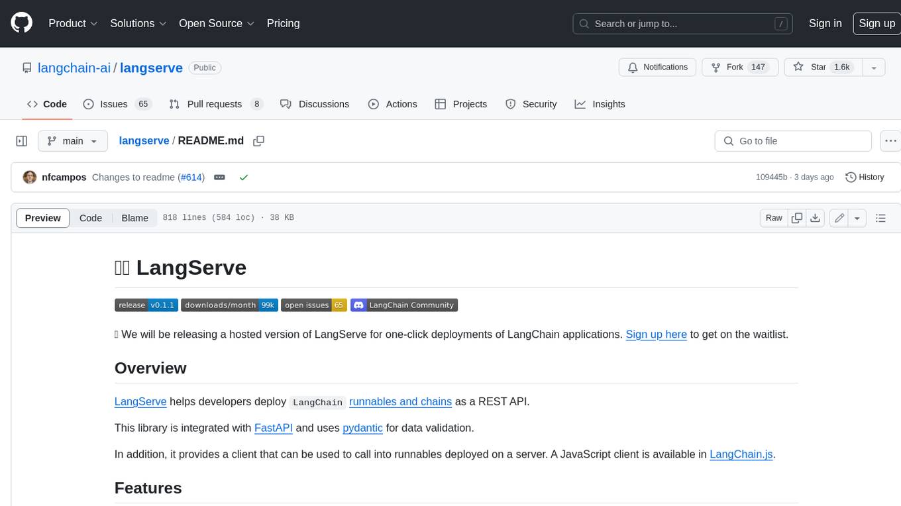Expand the star lists dropdown arrow
Screen dimensions: 901x506
(x=874, y=67)
